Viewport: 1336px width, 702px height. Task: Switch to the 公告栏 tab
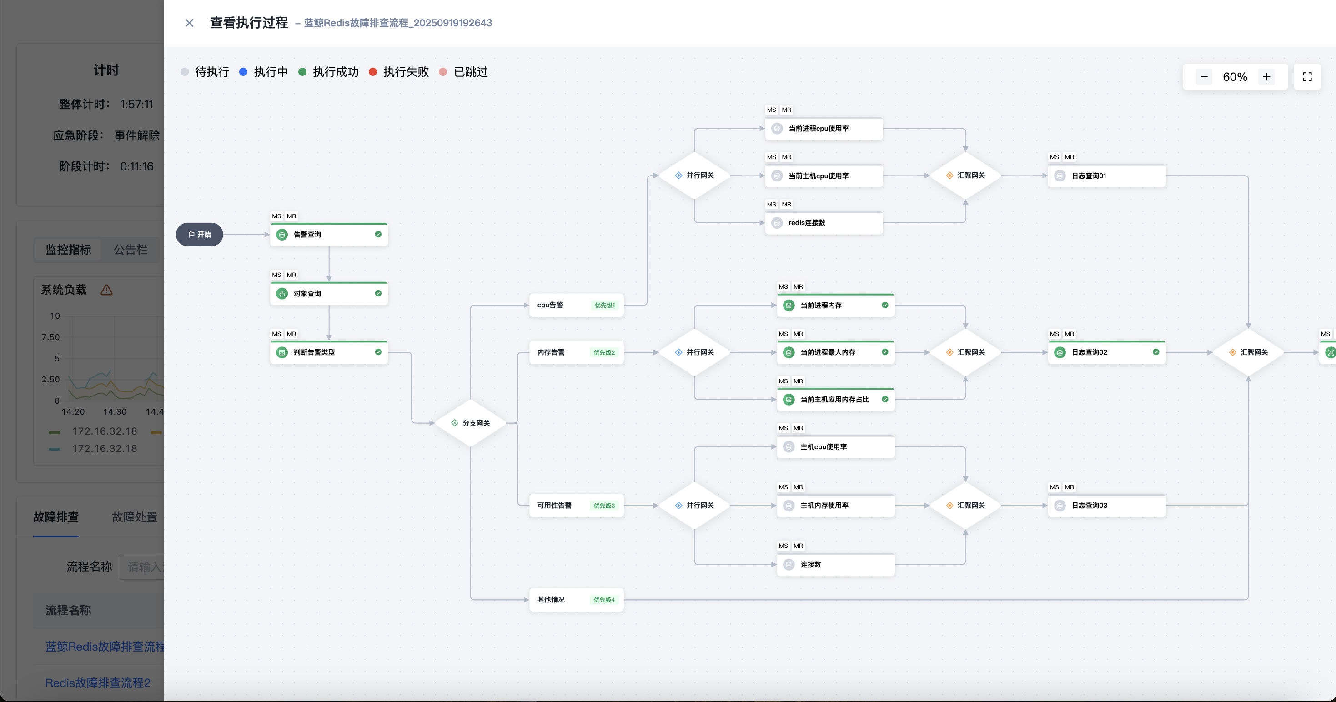click(130, 249)
